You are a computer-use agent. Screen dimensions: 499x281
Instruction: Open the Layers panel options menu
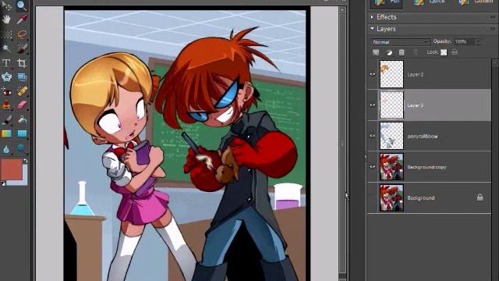pos(493,29)
